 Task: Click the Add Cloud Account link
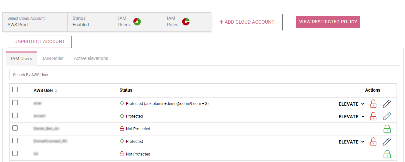click(x=247, y=22)
